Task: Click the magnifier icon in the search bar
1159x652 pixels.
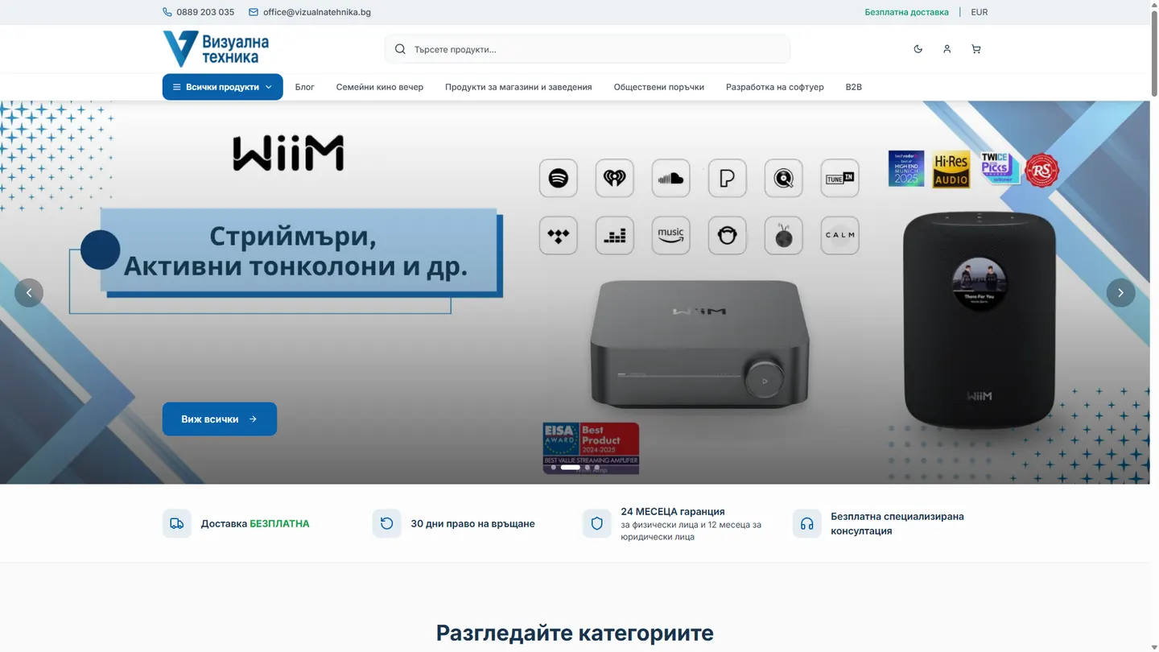Action: coord(400,49)
